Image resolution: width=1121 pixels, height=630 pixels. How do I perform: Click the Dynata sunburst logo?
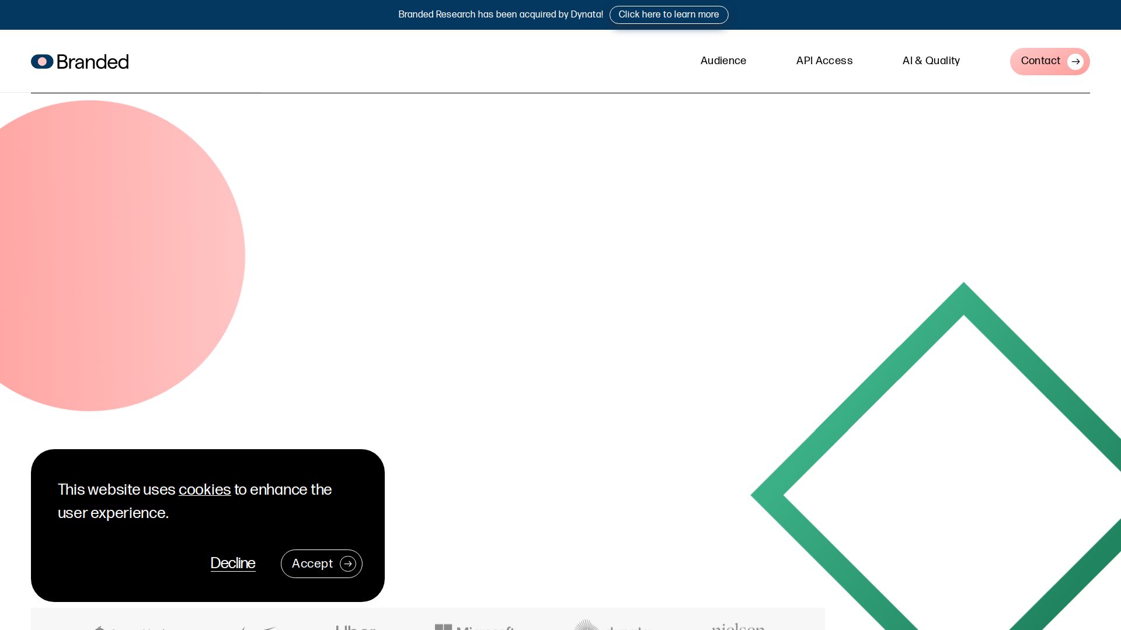(586, 625)
